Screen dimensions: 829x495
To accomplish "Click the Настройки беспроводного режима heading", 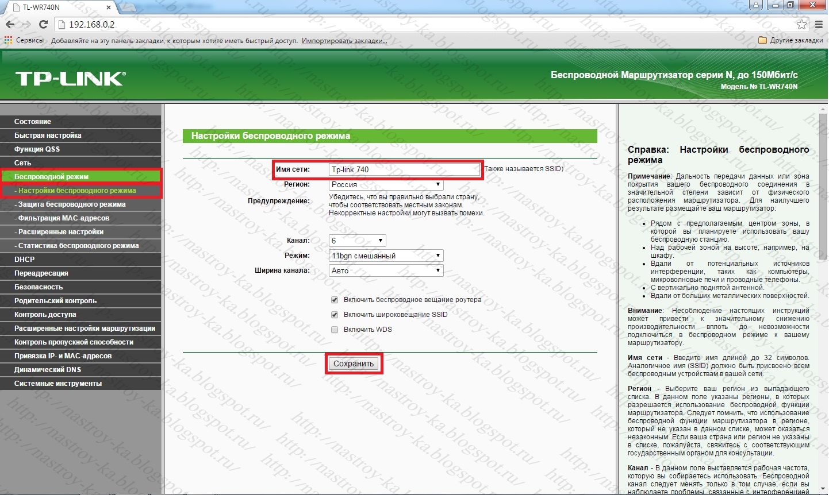I will pos(271,136).
